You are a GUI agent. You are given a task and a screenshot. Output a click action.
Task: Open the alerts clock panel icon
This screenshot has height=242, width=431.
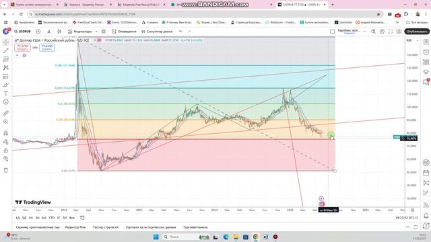426,52
